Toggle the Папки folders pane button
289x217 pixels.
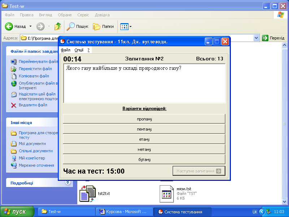[103, 26]
